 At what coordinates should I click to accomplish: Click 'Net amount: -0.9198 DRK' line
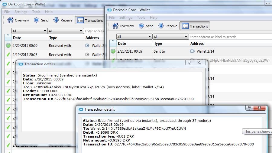pyautogui.click(x=107, y=140)
